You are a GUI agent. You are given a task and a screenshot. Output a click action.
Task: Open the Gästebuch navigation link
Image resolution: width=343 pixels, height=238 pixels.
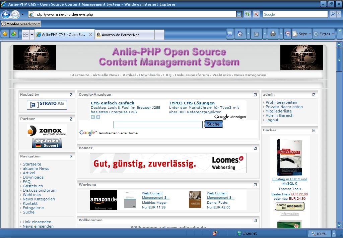[33, 186]
